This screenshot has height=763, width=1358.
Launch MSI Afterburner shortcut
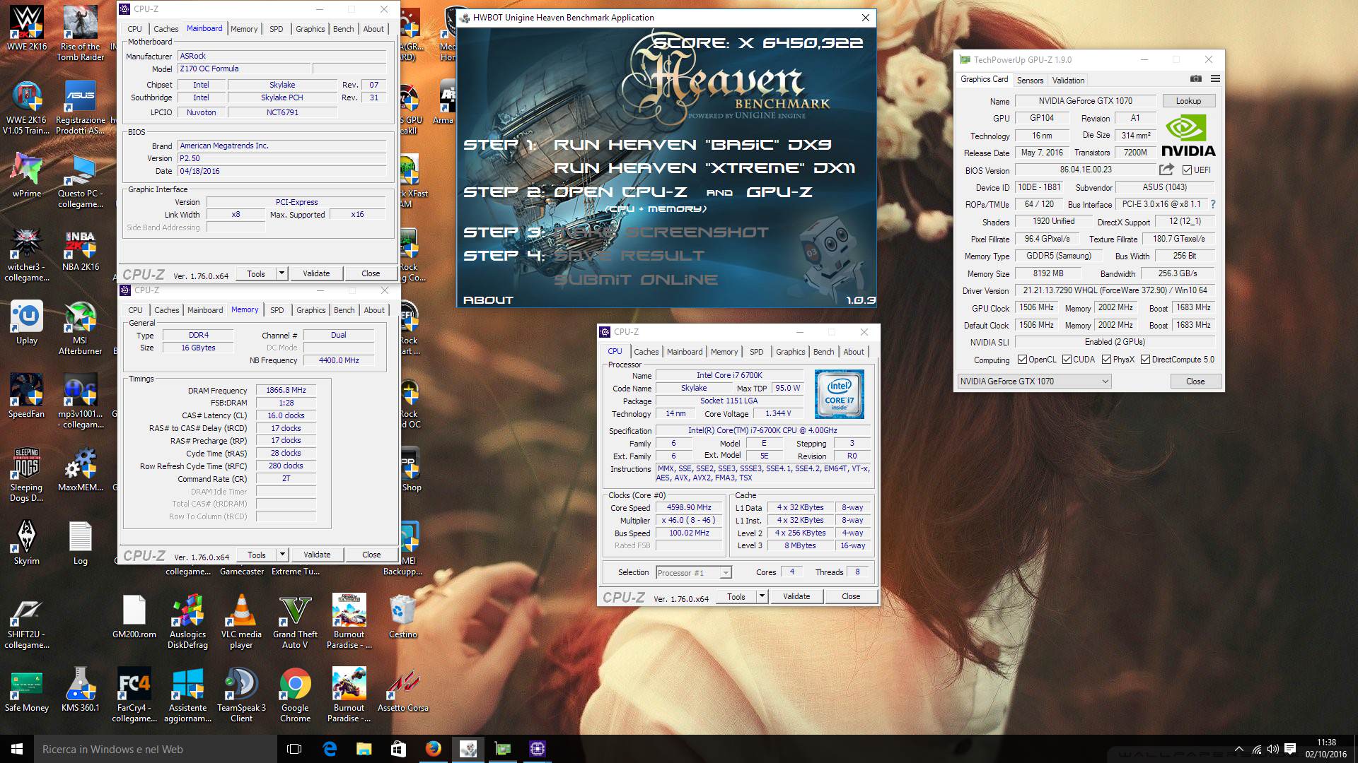pyautogui.click(x=81, y=327)
